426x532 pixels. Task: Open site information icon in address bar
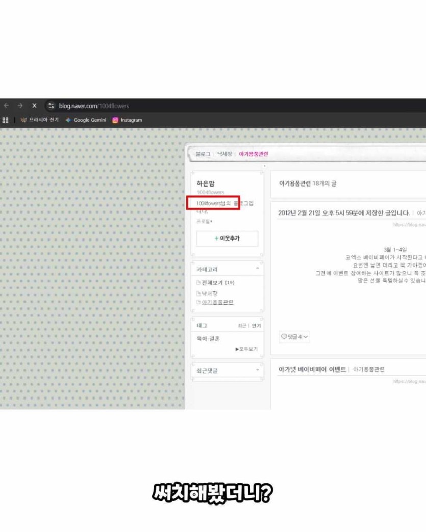coord(51,106)
